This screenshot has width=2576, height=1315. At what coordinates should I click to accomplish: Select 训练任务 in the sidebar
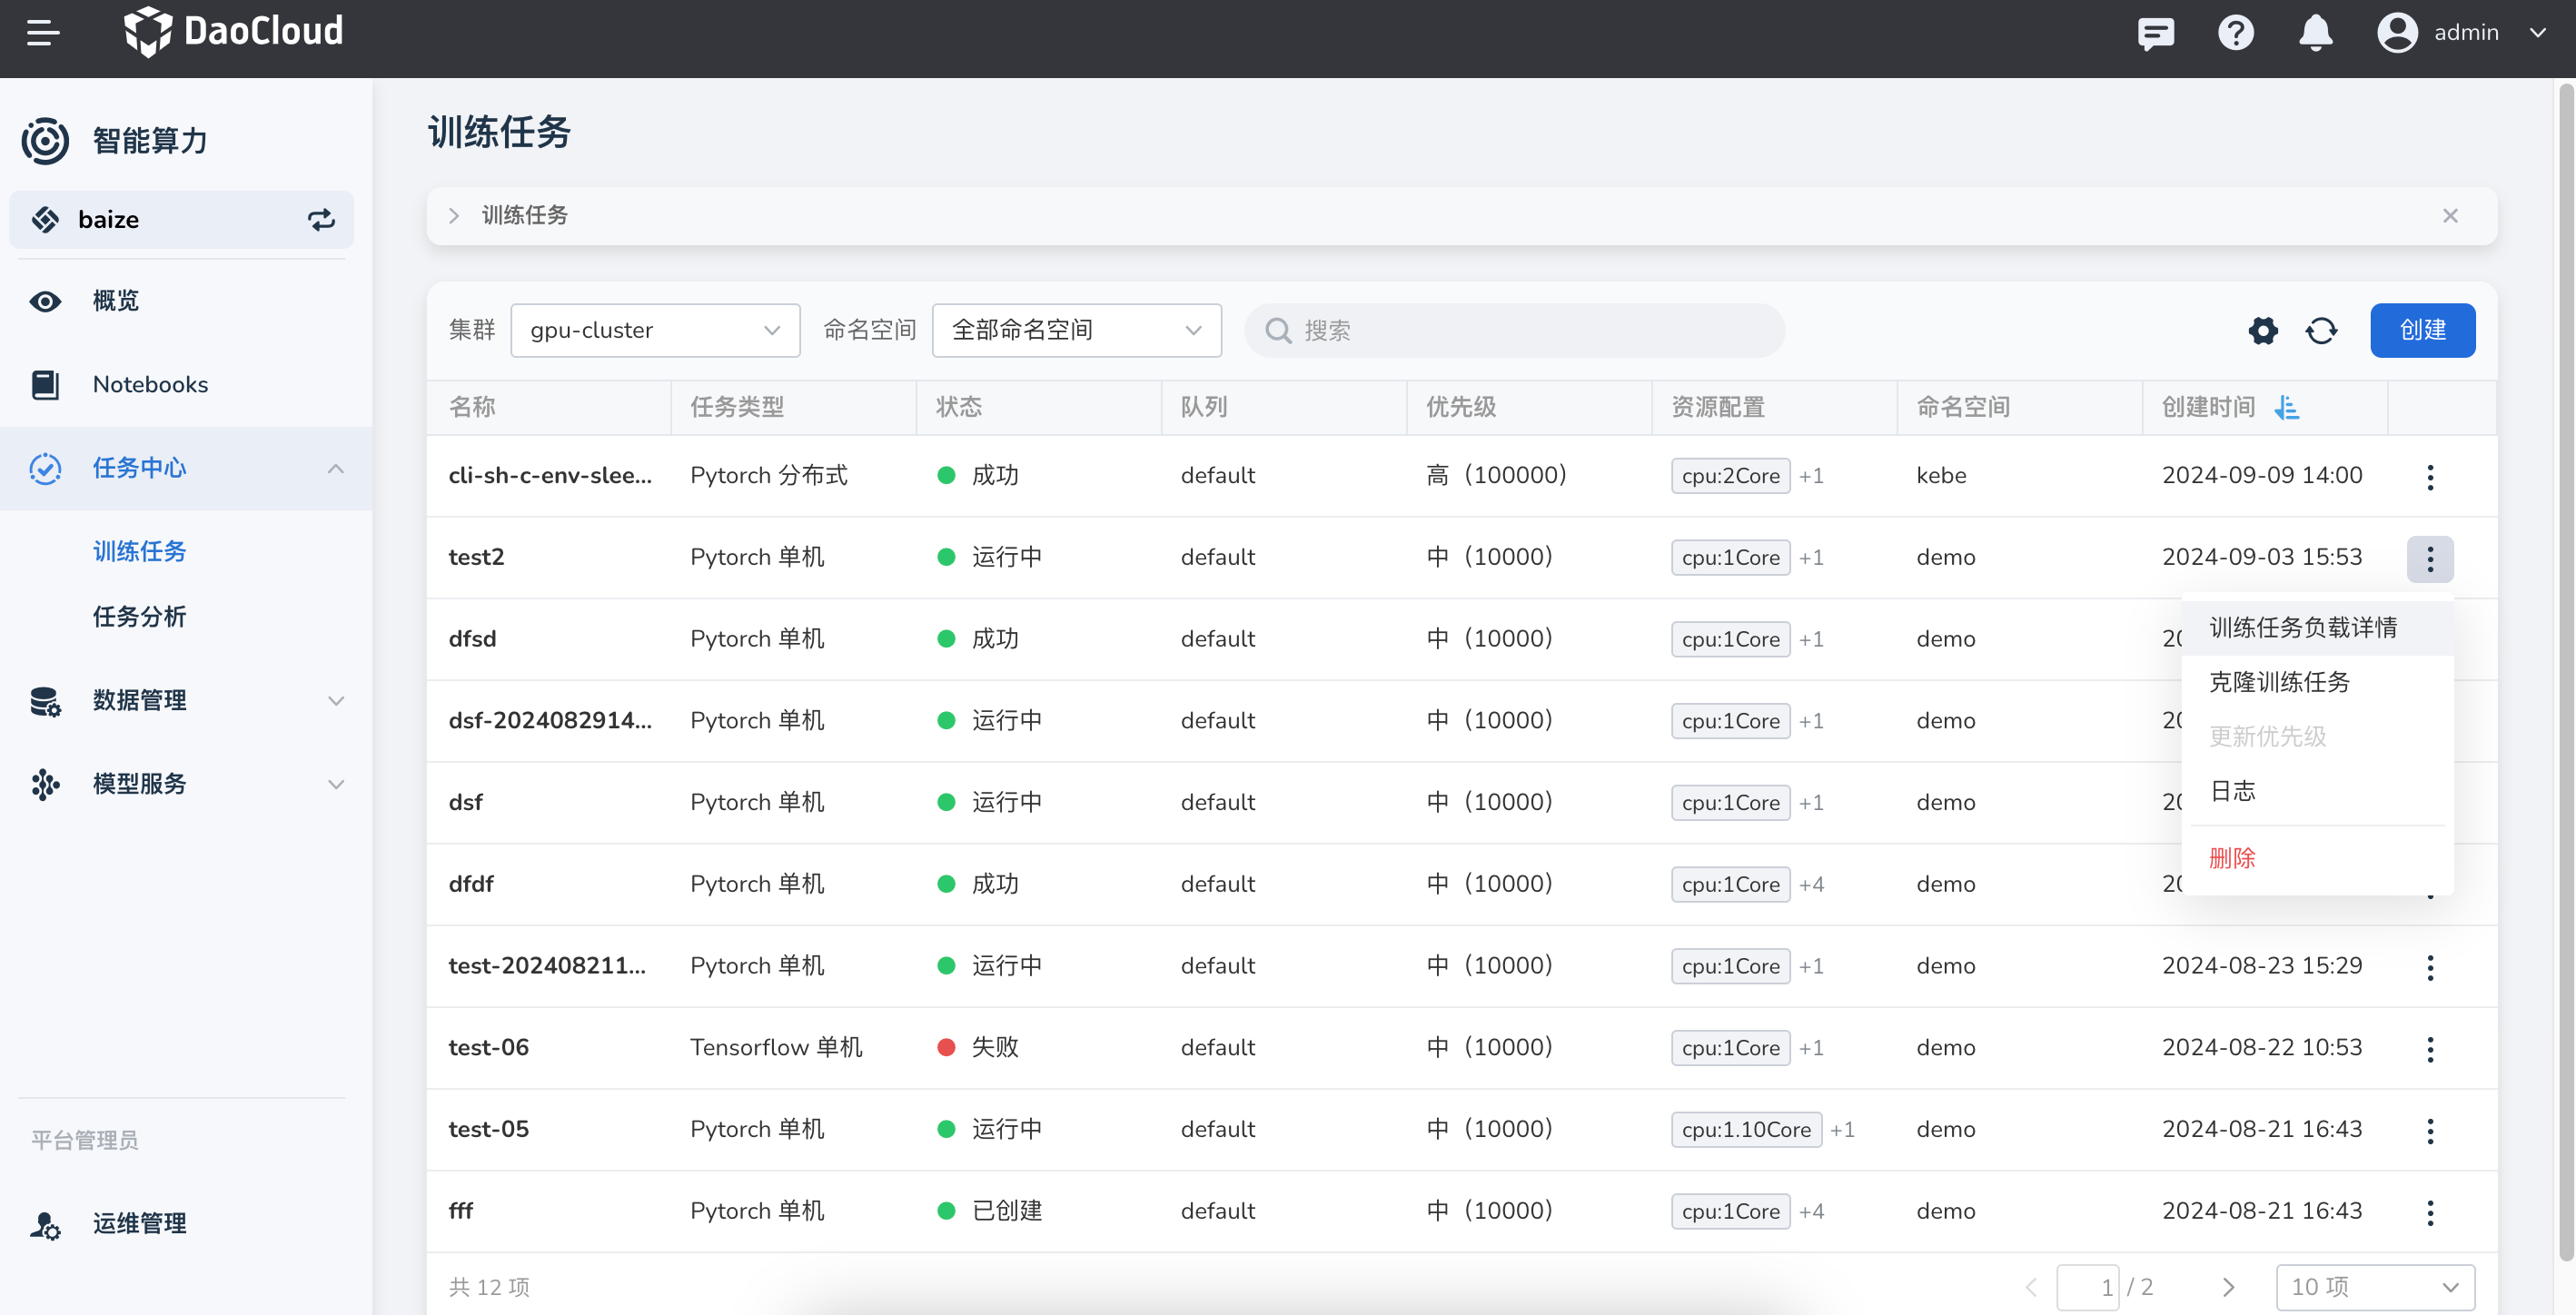pos(139,551)
